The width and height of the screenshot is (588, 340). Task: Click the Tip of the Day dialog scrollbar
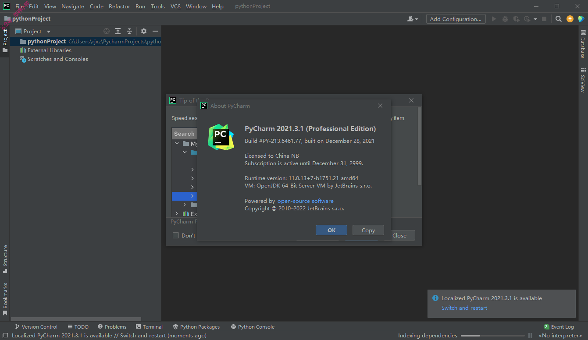(x=420, y=147)
